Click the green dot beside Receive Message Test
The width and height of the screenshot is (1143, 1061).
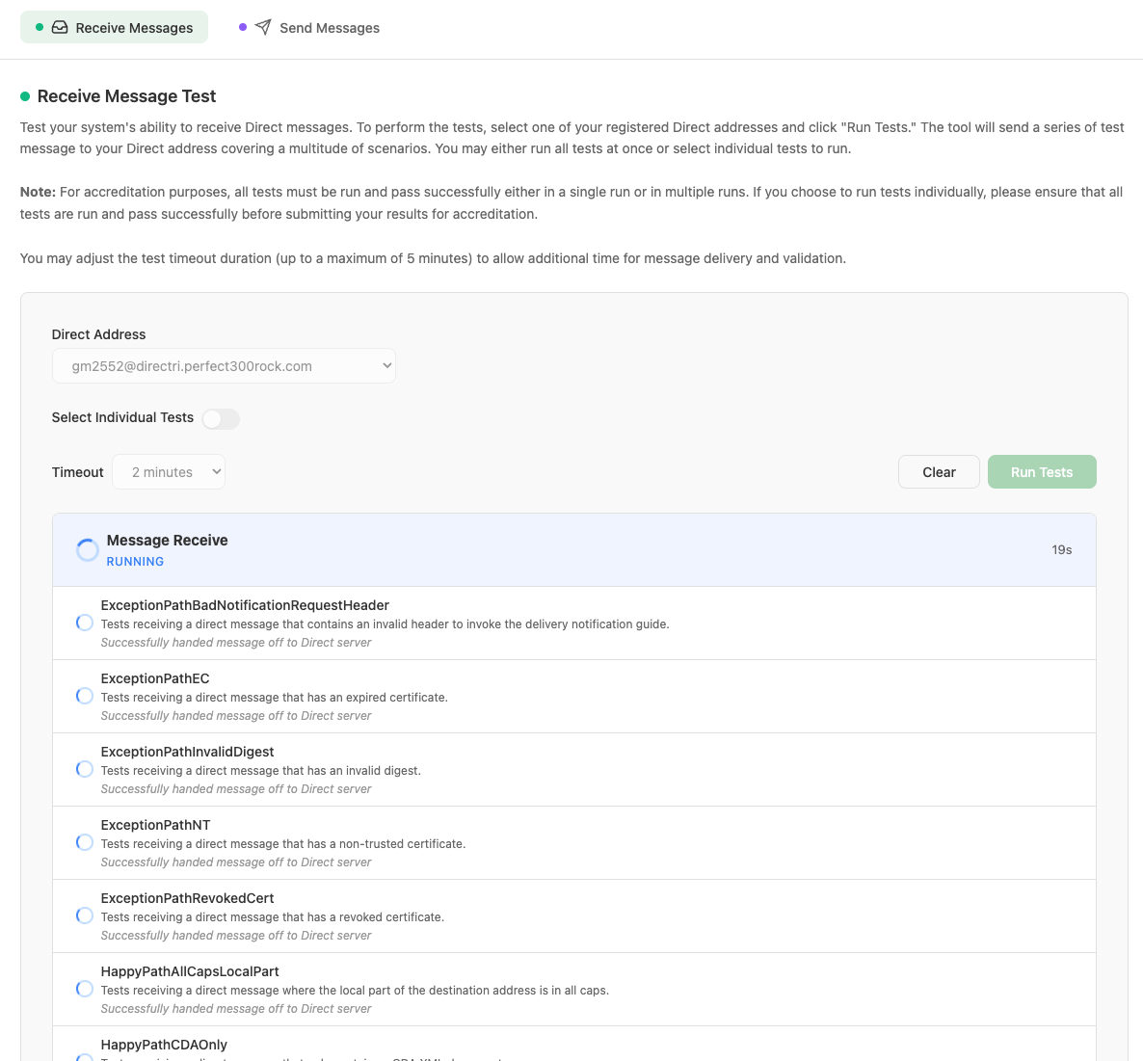pyautogui.click(x=25, y=96)
